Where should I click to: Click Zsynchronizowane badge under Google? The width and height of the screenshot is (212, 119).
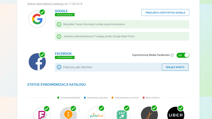[x=65, y=15]
